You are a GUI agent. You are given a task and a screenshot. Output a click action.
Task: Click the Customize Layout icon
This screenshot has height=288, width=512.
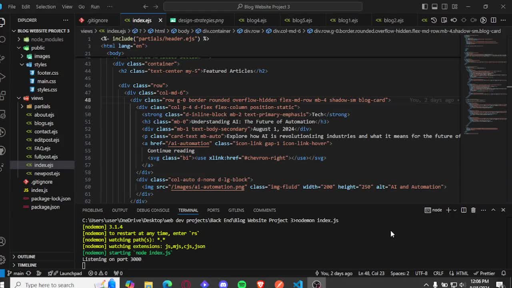pyautogui.click(x=455, y=6)
